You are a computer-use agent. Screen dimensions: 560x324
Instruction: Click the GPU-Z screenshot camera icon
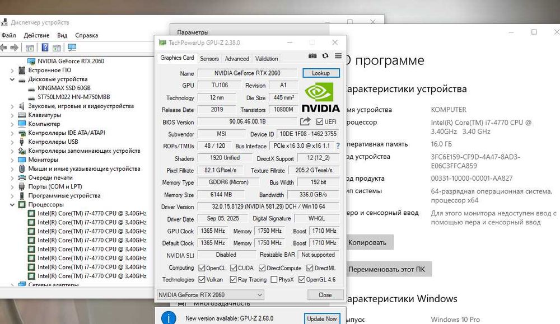click(x=312, y=56)
